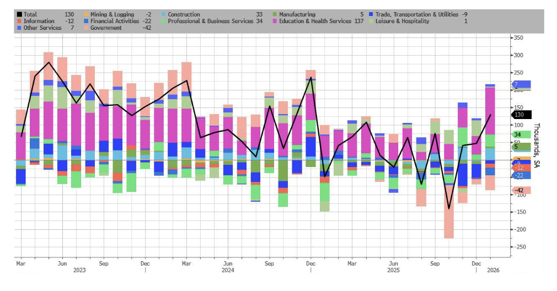Click the 350 y-axis tick label
This screenshot has width=557, height=291.
click(x=518, y=37)
